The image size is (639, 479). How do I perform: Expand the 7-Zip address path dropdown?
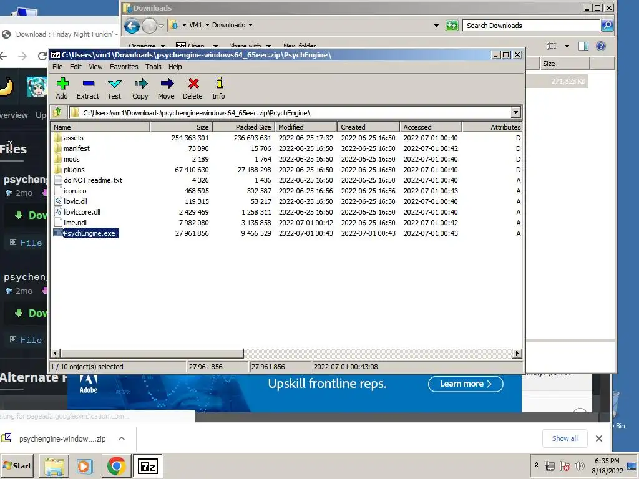click(x=515, y=112)
